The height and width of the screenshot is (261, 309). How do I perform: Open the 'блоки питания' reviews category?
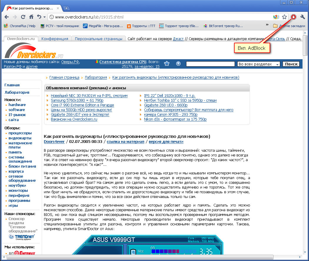[x=22, y=166]
